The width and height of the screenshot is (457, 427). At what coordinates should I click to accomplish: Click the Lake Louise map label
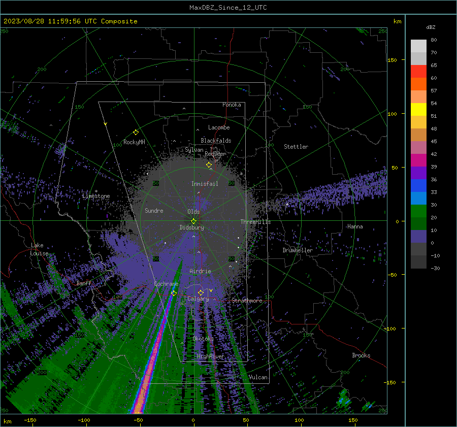click(x=40, y=249)
